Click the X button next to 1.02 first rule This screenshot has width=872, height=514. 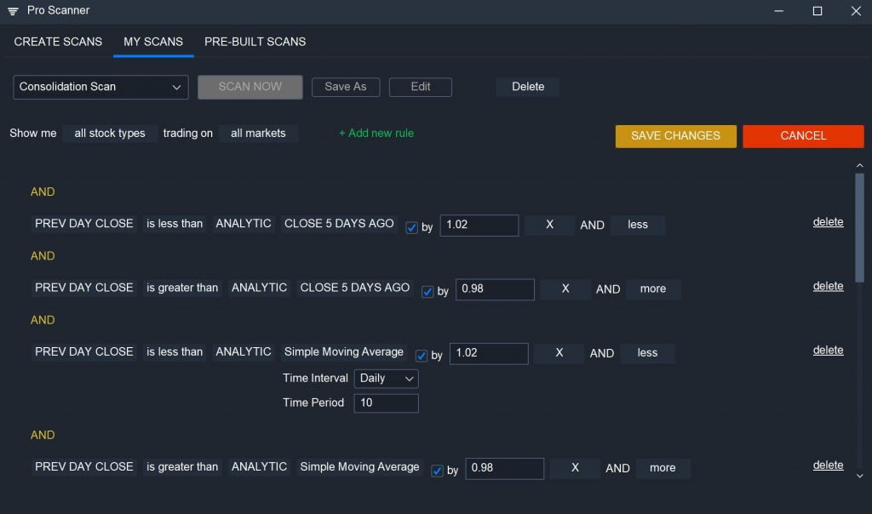click(548, 225)
